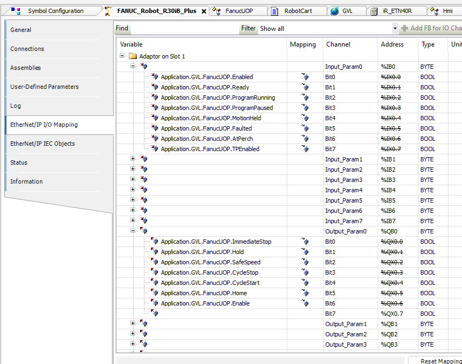Collapse the Input_Param0 tree node
Viewport: 462px width, 364px height.
coord(133,67)
